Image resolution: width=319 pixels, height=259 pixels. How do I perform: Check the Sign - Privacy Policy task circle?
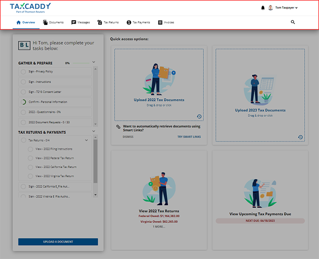click(x=23, y=72)
